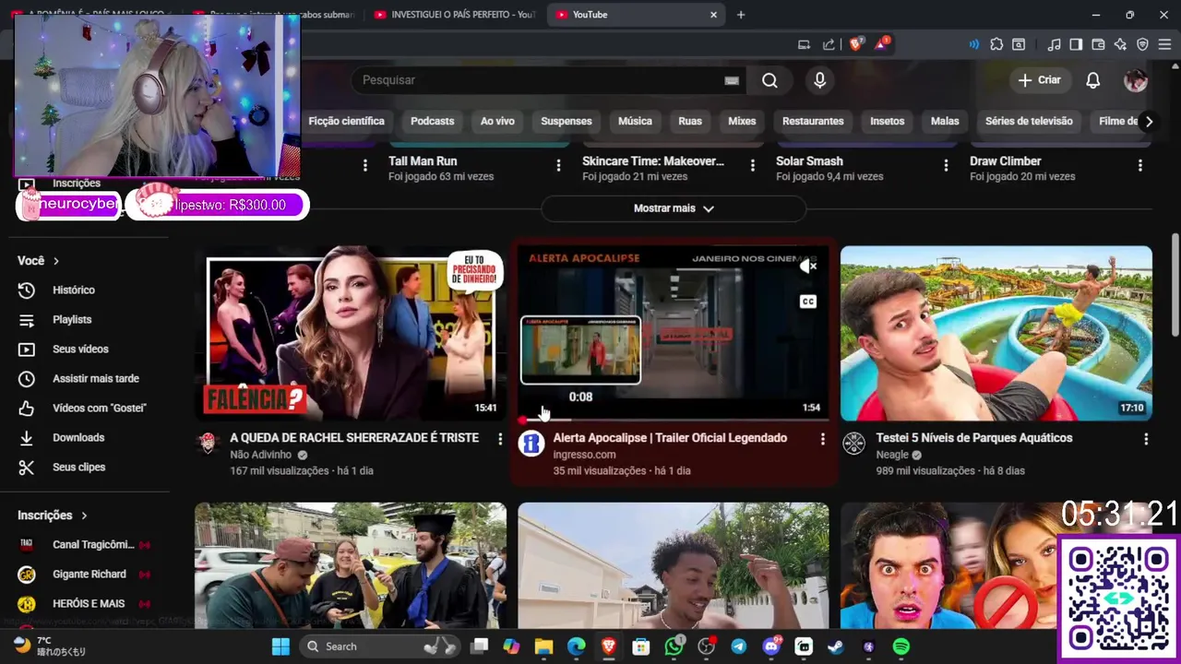This screenshot has width=1181, height=664.
Task: Click the Alerta Apocalipse preview progress bar
Action: point(674,420)
